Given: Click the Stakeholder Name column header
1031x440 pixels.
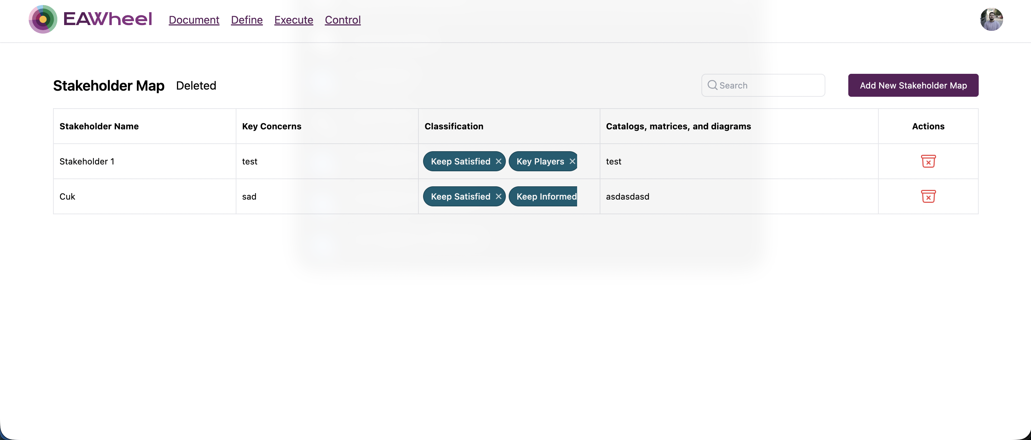Looking at the screenshot, I should pos(99,126).
